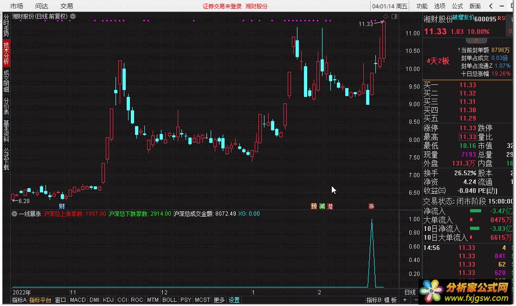Click the 14:56 trade tick row
Image resolution: width=516 pixels, height=306 pixels.
[x=468, y=248]
